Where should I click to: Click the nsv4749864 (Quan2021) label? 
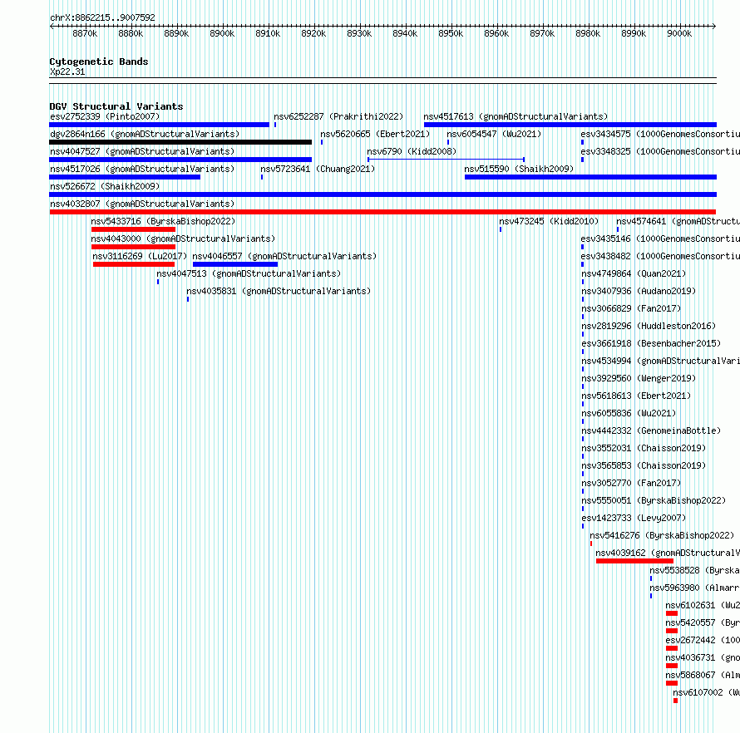pyautogui.click(x=634, y=273)
